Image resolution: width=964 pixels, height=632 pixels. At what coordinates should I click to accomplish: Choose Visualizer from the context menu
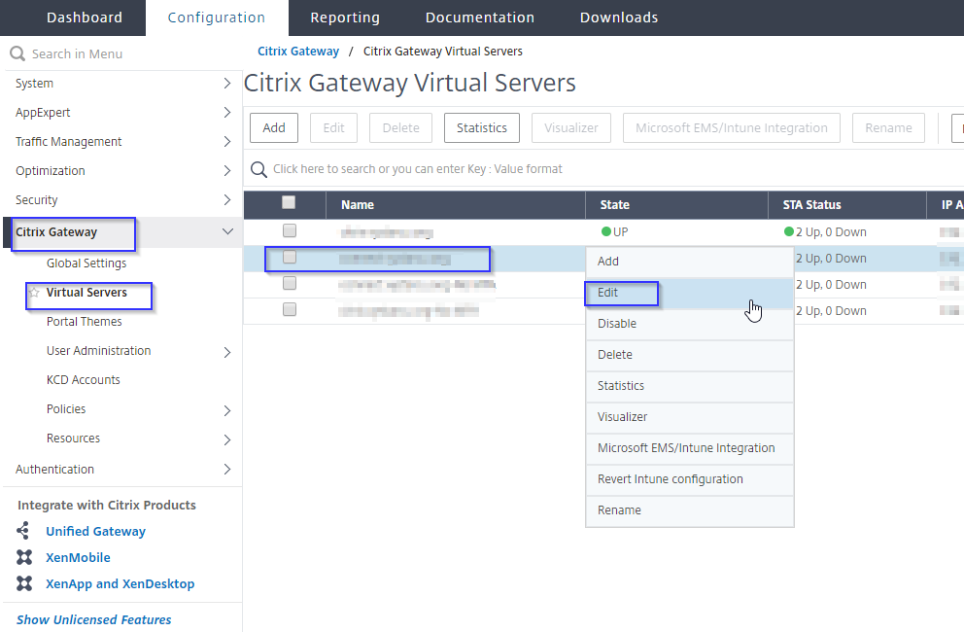pos(690,417)
